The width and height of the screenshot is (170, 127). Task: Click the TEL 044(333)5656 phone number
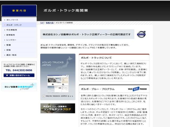coord(19,70)
